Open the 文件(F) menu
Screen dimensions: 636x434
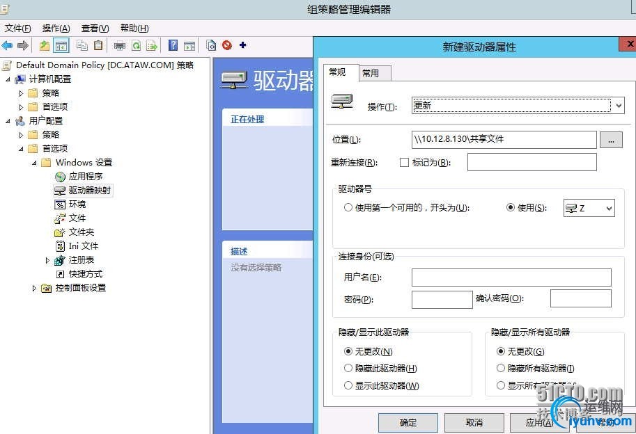tap(18, 29)
